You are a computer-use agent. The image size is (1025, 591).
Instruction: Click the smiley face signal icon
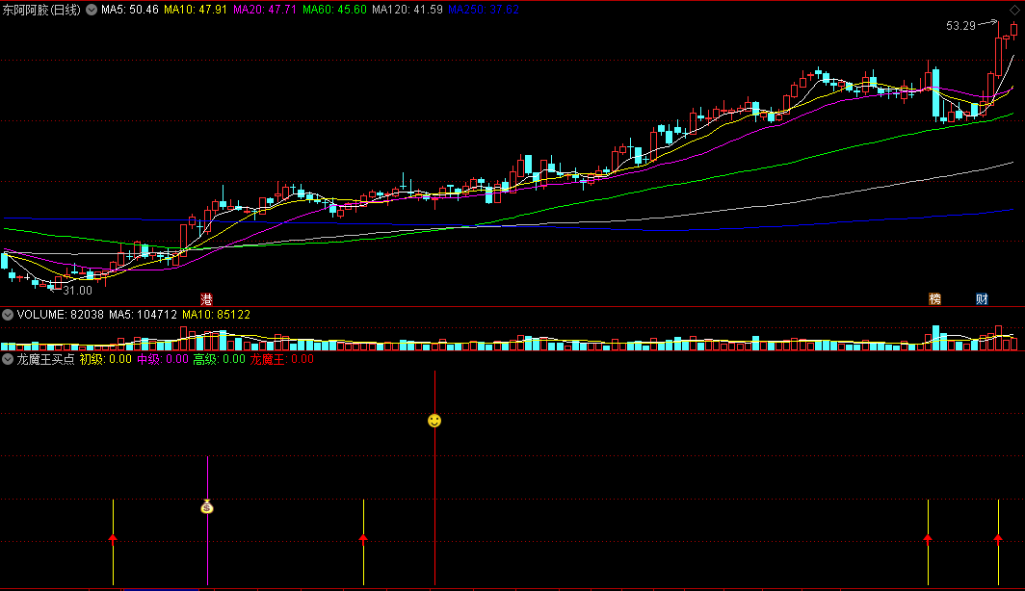tap(434, 421)
